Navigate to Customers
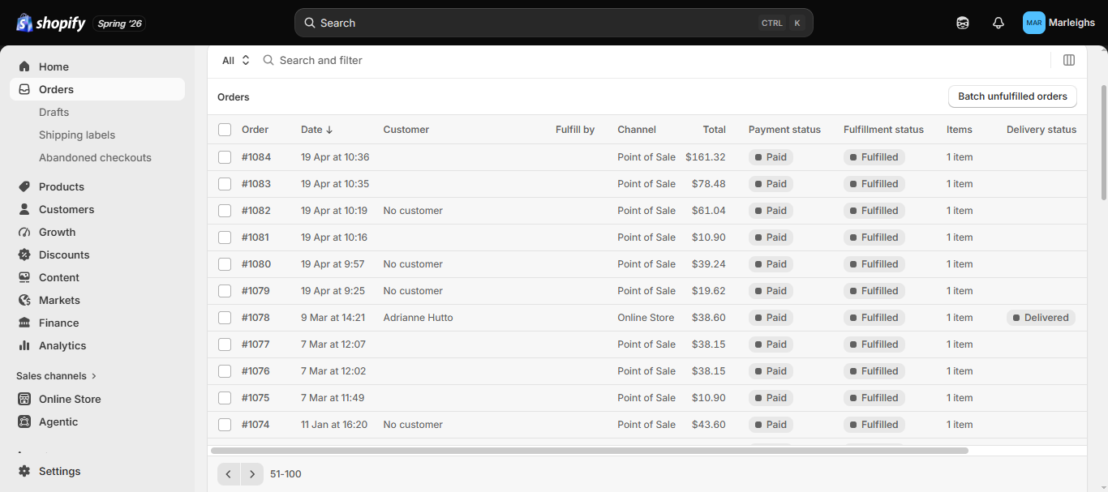Viewport: 1108px width, 492px height. pos(67,209)
